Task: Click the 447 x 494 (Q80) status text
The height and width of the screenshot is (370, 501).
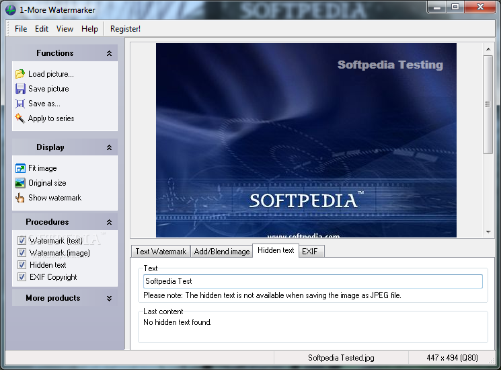Action: [452, 357]
